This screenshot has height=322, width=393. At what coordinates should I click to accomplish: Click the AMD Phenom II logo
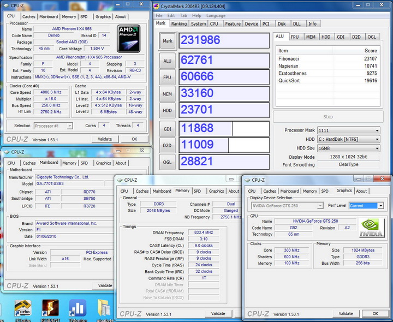[129, 39]
